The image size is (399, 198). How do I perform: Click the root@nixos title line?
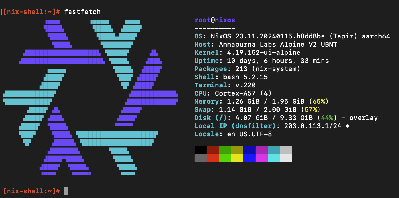pos(215,20)
